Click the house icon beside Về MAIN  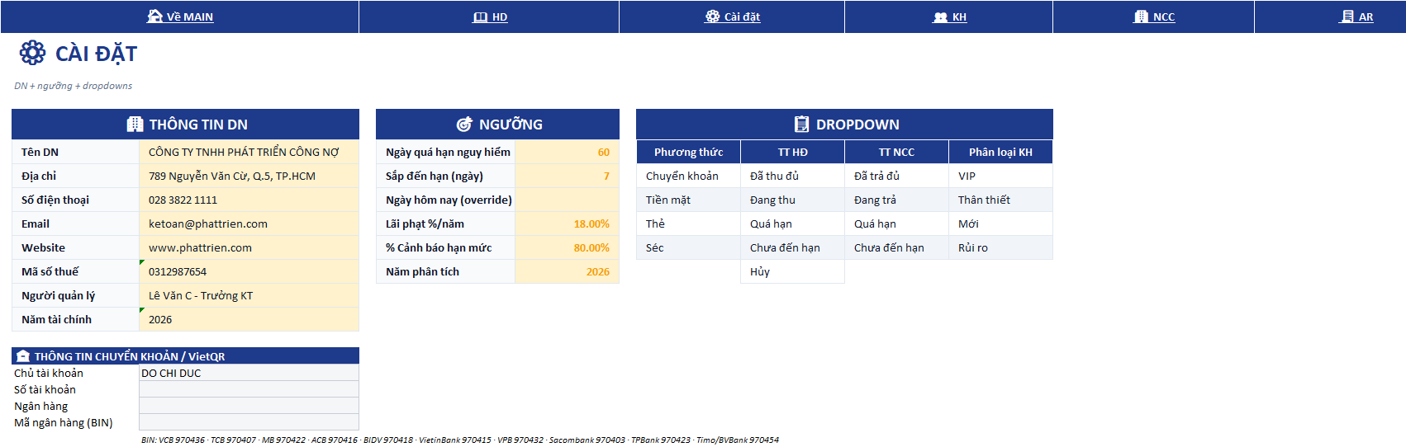(x=154, y=16)
